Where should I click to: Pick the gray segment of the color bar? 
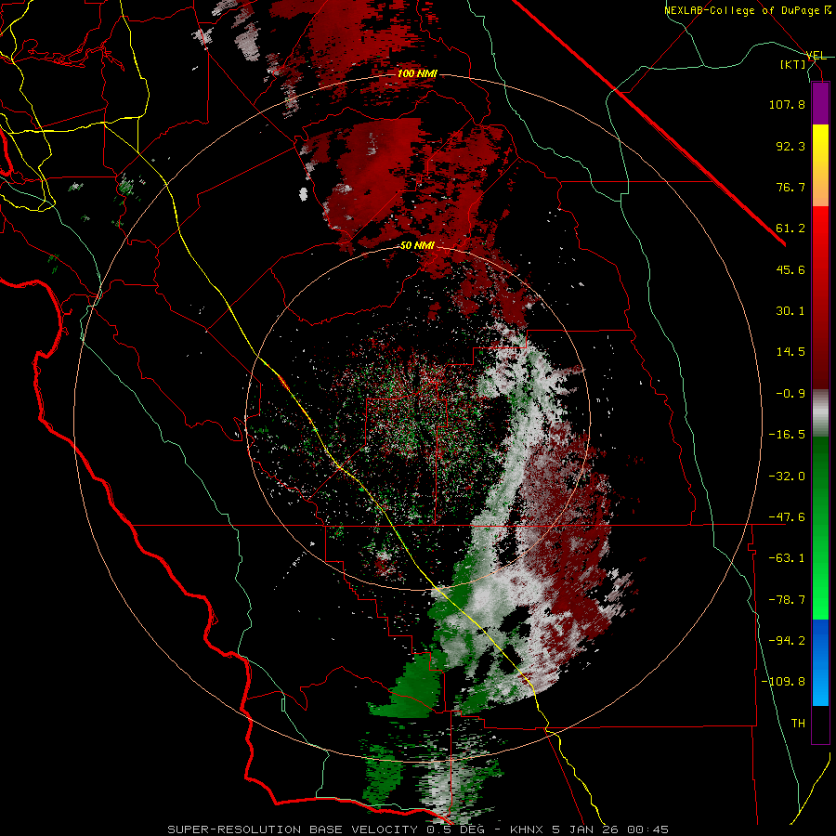coord(820,412)
